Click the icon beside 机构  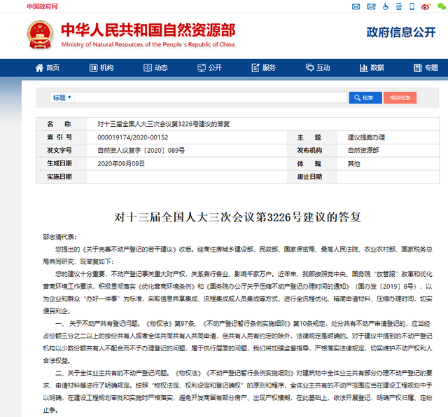coord(93,68)
